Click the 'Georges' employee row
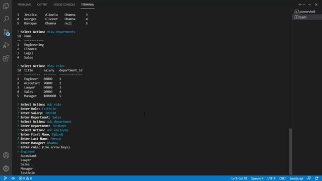322x181 pixels. coord(52,19)
